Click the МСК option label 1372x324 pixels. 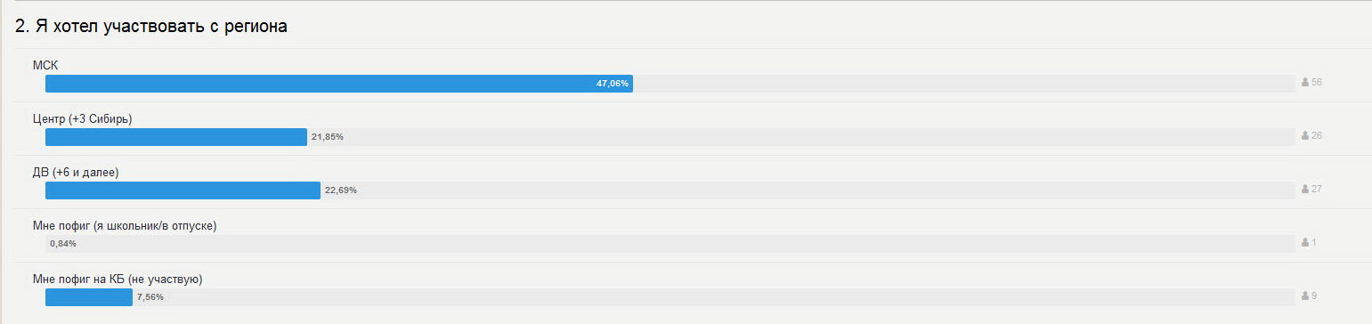coord(45,65)
